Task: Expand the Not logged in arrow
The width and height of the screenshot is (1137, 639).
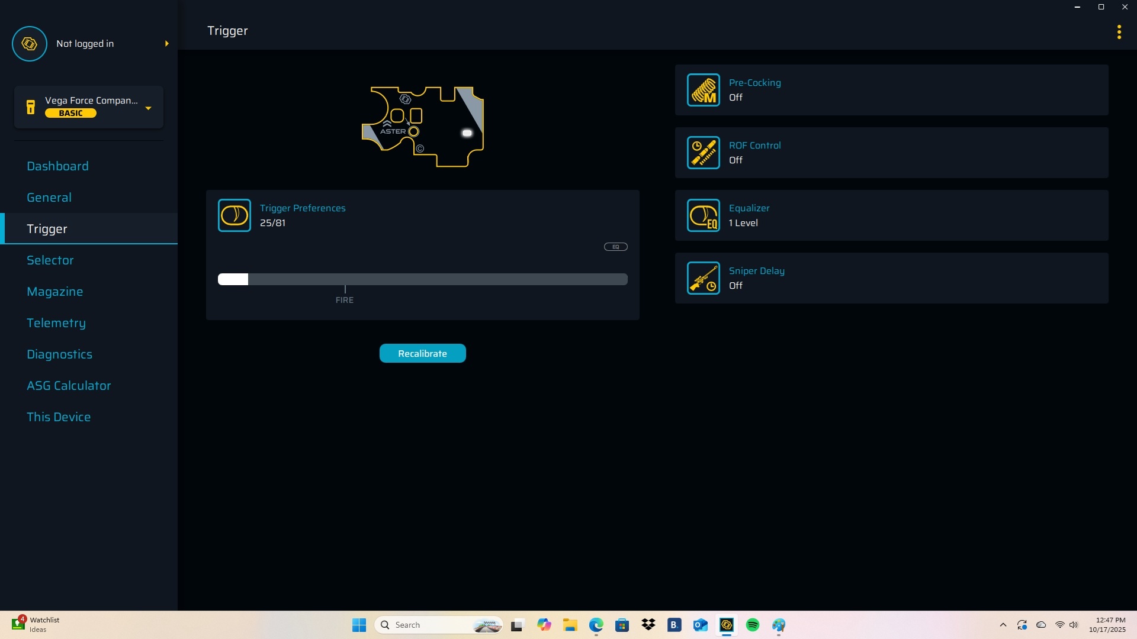Action: pos(167,44)
